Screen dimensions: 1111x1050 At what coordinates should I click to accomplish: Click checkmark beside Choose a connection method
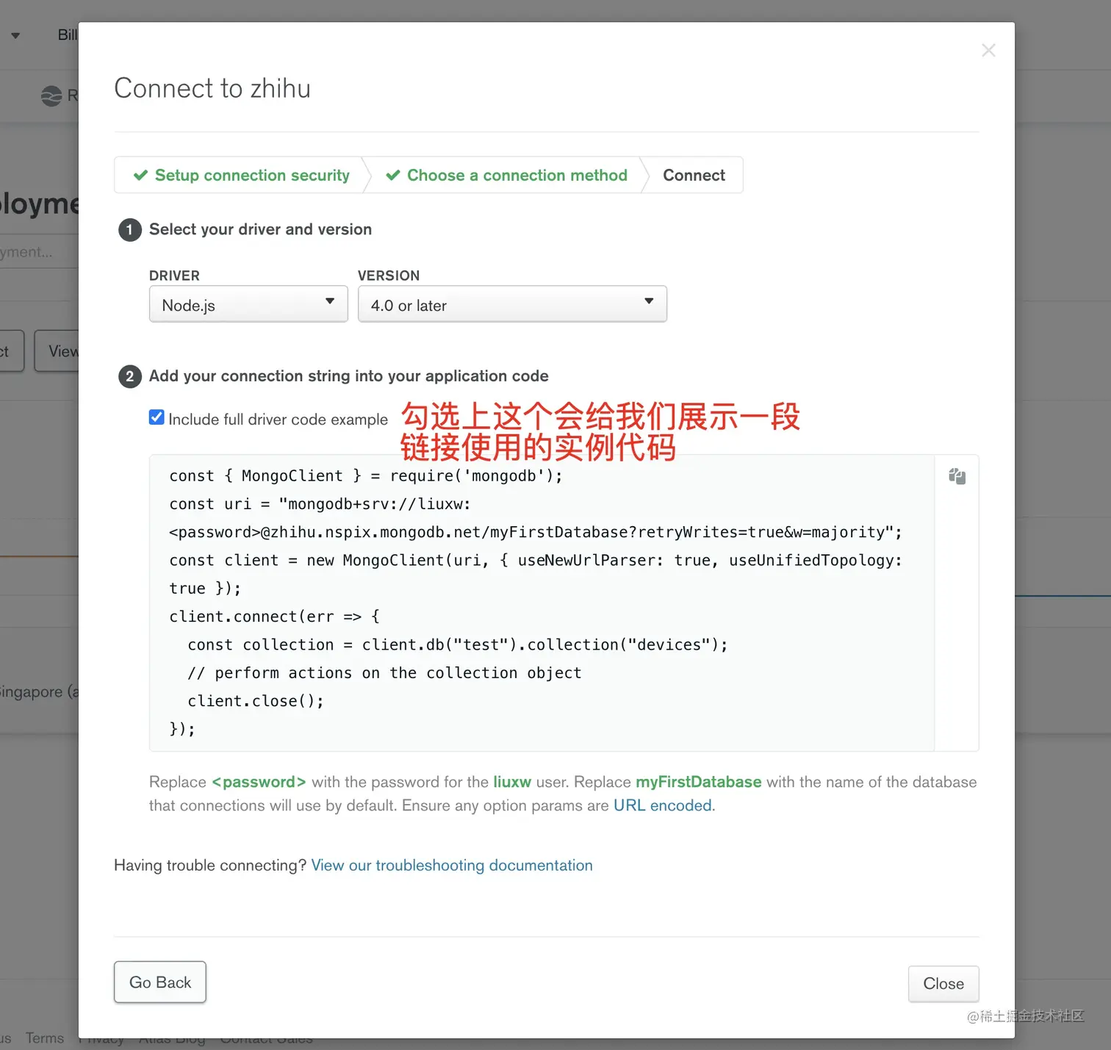393,175
